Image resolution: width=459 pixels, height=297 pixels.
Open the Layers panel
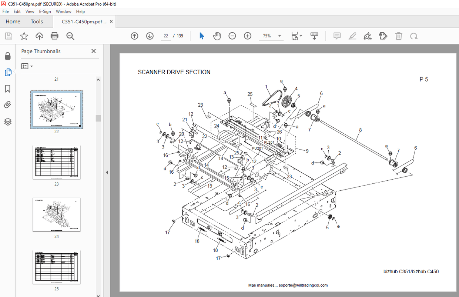(x=8, y=121)
